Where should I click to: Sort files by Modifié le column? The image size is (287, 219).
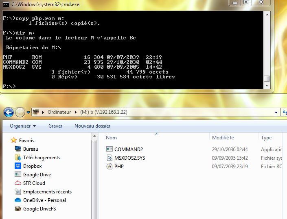point(223,138)
